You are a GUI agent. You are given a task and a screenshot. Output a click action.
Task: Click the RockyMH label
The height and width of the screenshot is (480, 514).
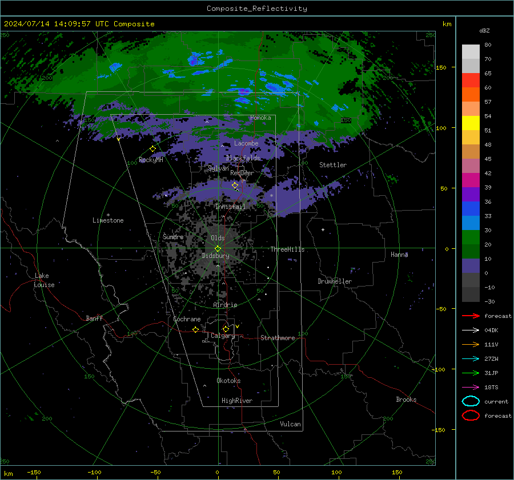tap(151, 160)
